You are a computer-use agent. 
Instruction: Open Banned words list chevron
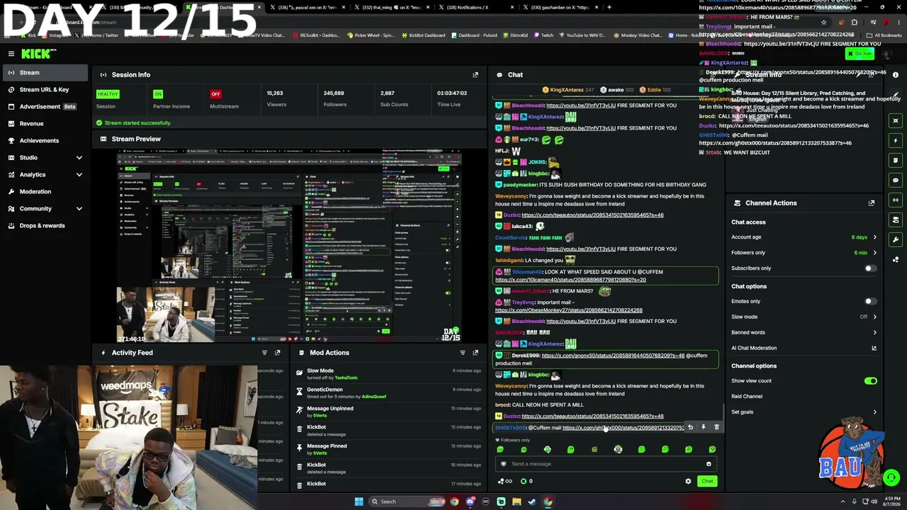(x=874, y=332)
